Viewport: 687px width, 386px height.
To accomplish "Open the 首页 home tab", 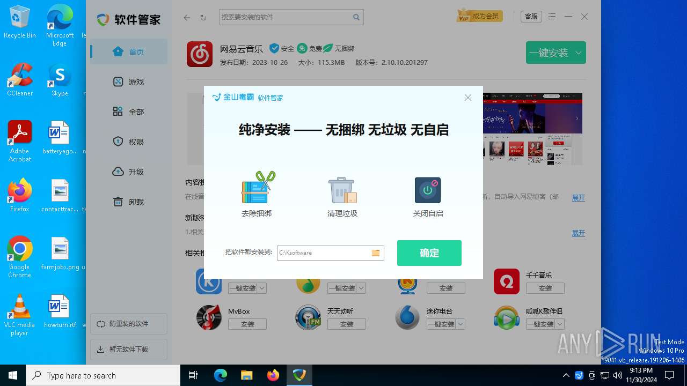I will pos(129,52).
